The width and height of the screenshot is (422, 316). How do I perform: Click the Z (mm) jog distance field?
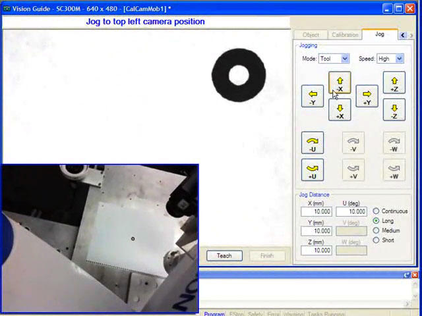point(316,250)
